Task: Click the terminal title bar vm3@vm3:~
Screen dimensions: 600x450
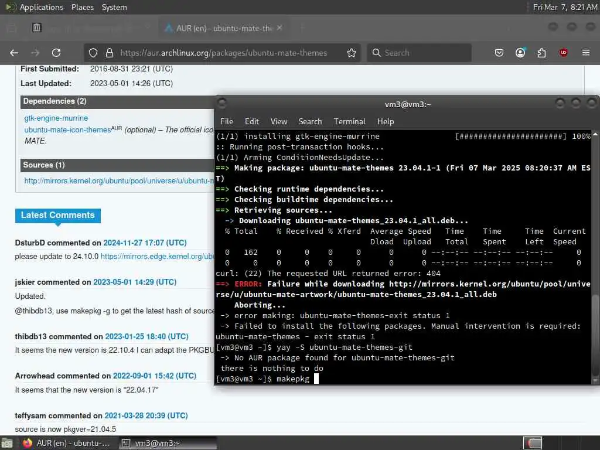Action: (408, 104)
